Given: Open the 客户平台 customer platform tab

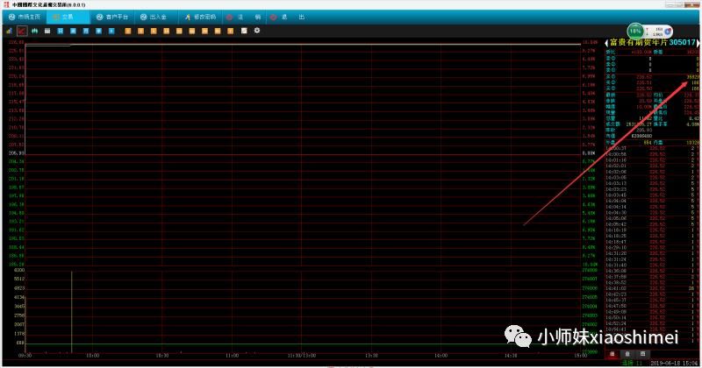Looking at the screenshot, I should pyautogui.click(x=112, y=17).
